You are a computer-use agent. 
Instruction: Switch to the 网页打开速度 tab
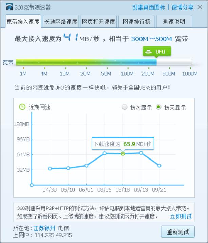coord(99,21)
